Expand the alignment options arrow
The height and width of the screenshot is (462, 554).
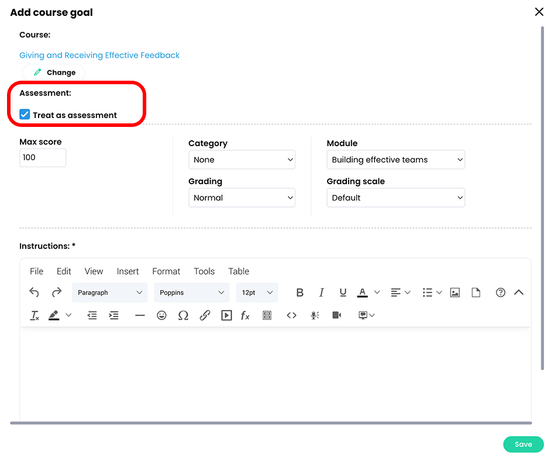[x=407, y=292]
